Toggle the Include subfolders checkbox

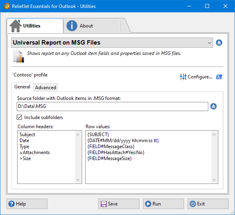point(20,117)
